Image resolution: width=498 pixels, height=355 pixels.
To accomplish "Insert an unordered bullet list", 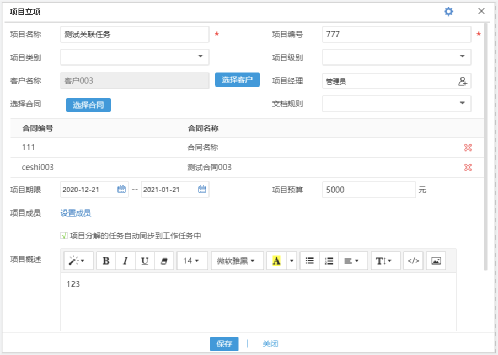I will point(309,261).
